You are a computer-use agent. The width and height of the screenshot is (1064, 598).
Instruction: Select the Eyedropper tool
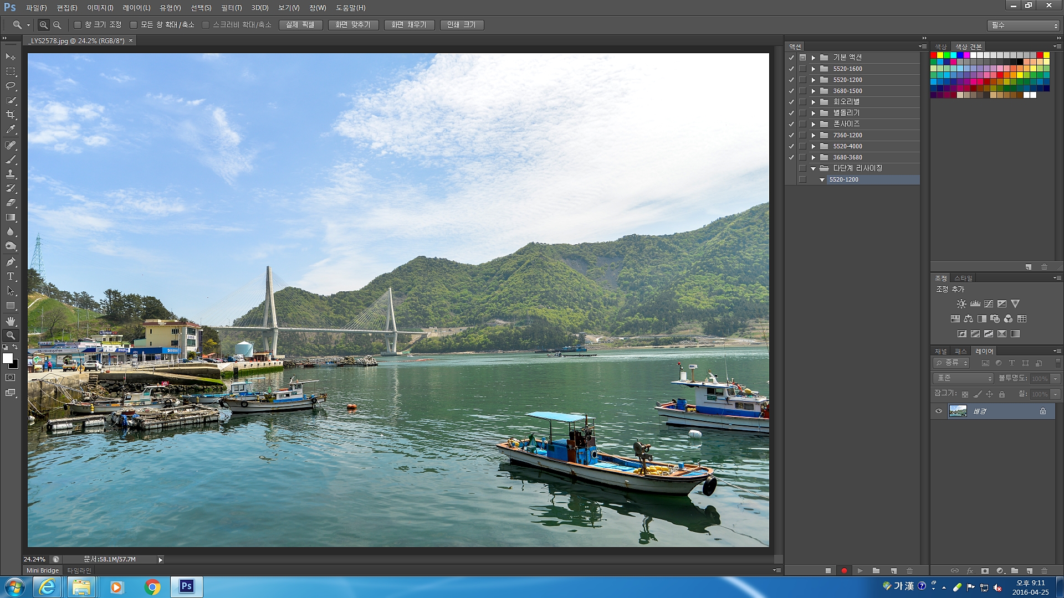click(x=11, y=130)
